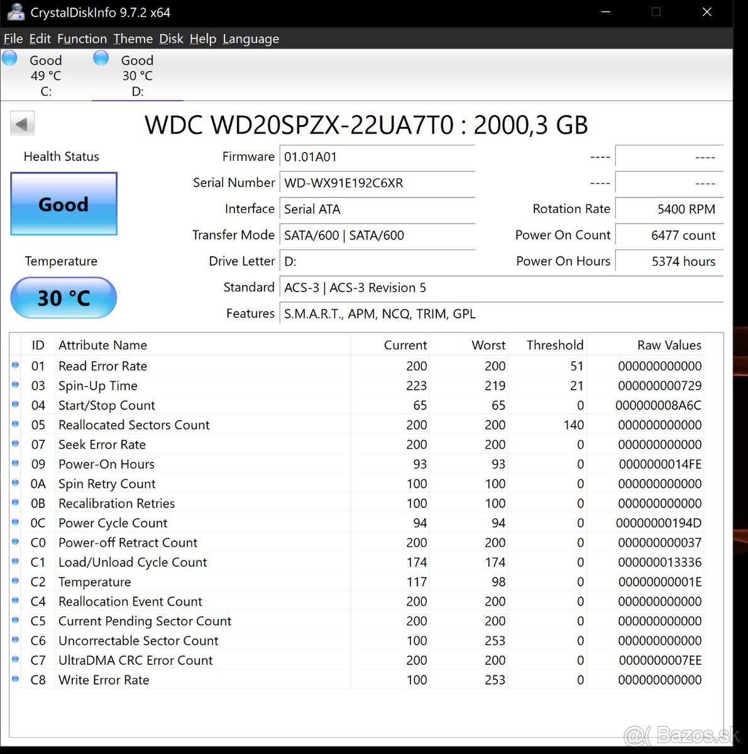The image size is (748, 754).
Task: Click status dot for Write Error Rate
Action: (15, 679)
